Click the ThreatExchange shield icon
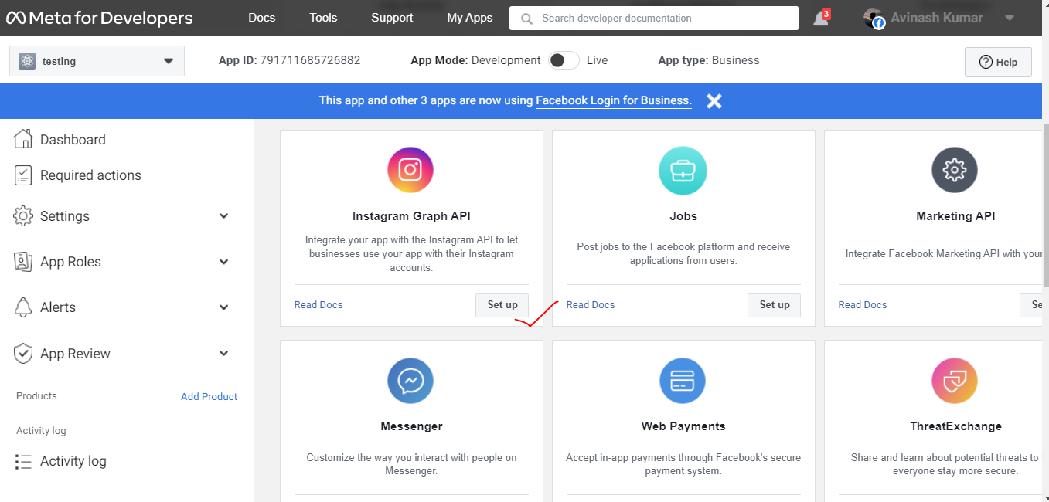The image size is (1049, 502). click(x=955, y=381)
